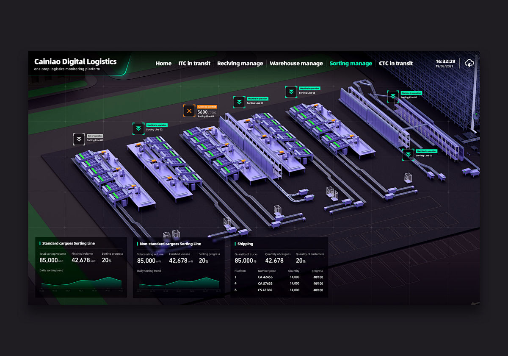Select the Sorting Line 05 marker icon
Viewport: 508px width, 356px height.
click(291, 92)
